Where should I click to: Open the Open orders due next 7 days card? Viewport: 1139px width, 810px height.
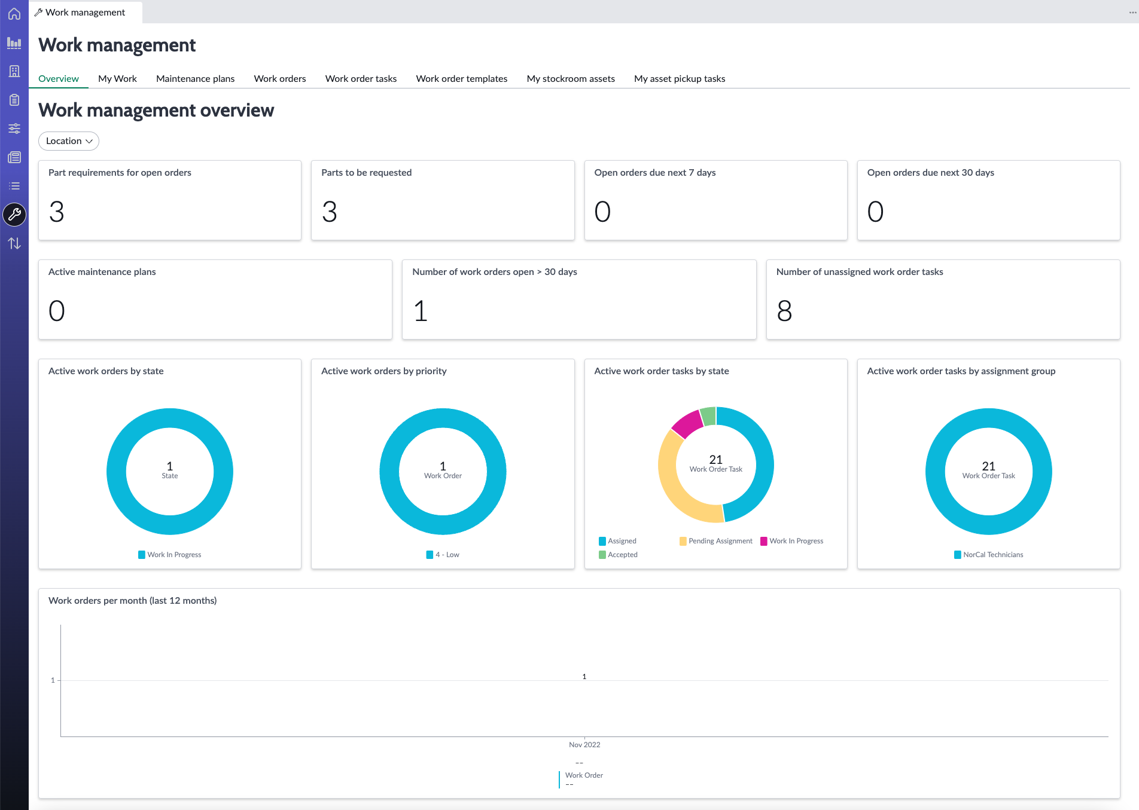pos(715,200)
